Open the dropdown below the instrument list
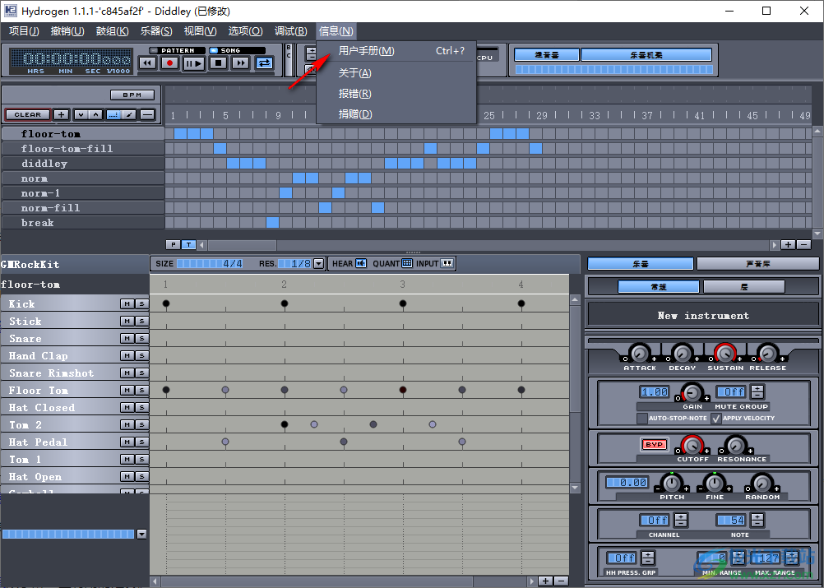The width and height of the screenshot is (824, 588). coord(141,534)
